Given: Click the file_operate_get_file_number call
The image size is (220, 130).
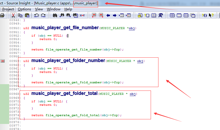Looking at the screenshot, I should click(74, 50).
